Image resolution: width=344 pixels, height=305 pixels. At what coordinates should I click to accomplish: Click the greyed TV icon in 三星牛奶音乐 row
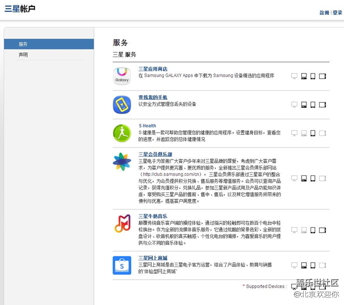point(294,230)
